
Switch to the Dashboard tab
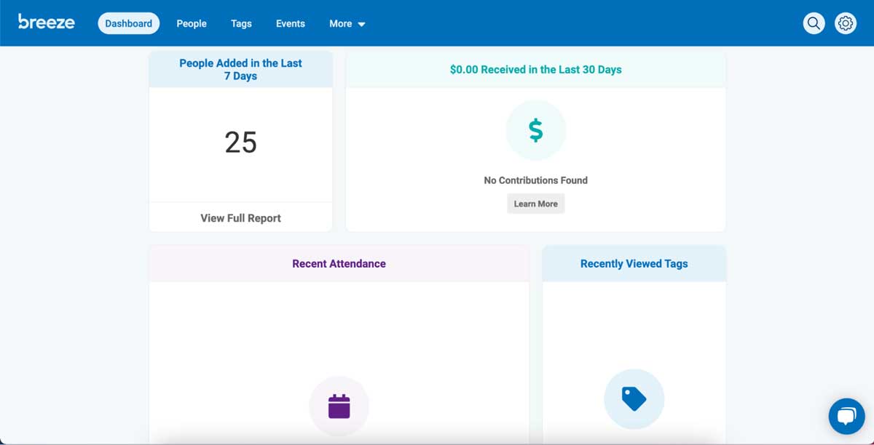[128, 23]
